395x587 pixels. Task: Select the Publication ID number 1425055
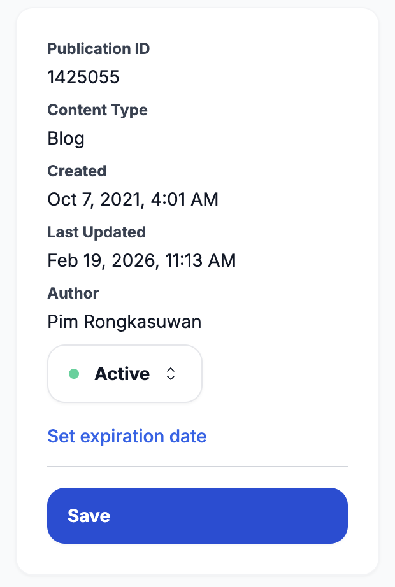[x=83, y=78]
